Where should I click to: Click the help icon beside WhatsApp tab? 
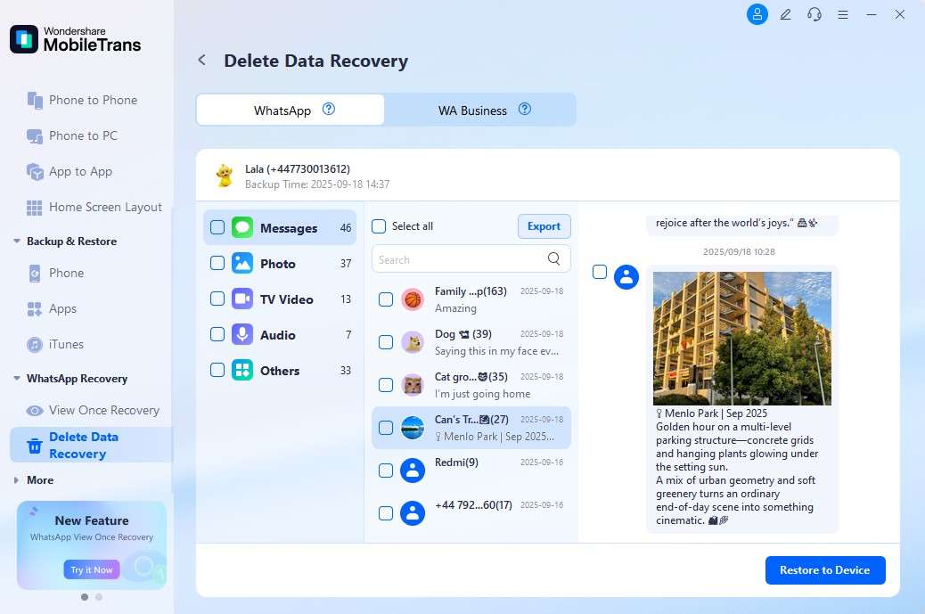[x=329, y=110]
